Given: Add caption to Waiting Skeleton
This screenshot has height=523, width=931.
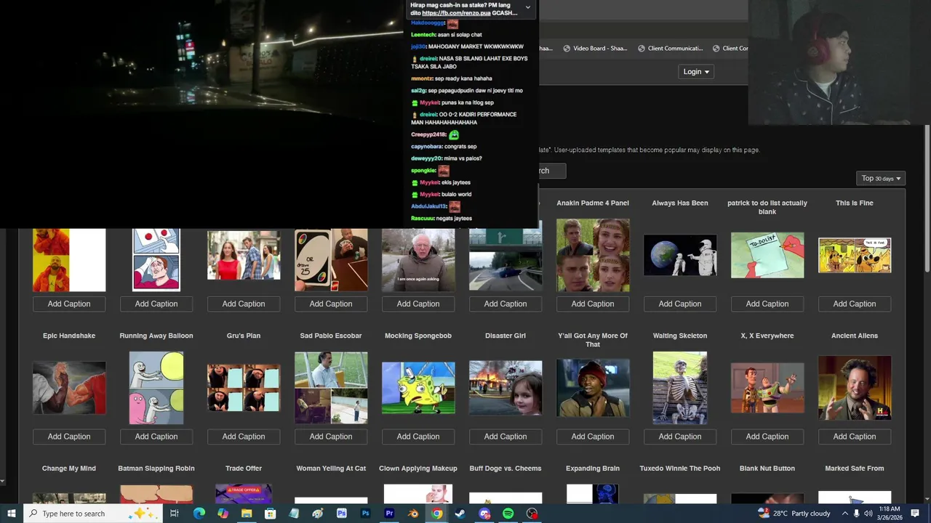Looking at the screenshot, I should [680, 437].
